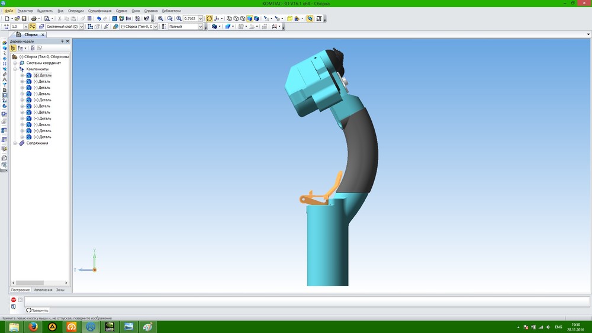Switch to wireframe display mode cube

229,18
